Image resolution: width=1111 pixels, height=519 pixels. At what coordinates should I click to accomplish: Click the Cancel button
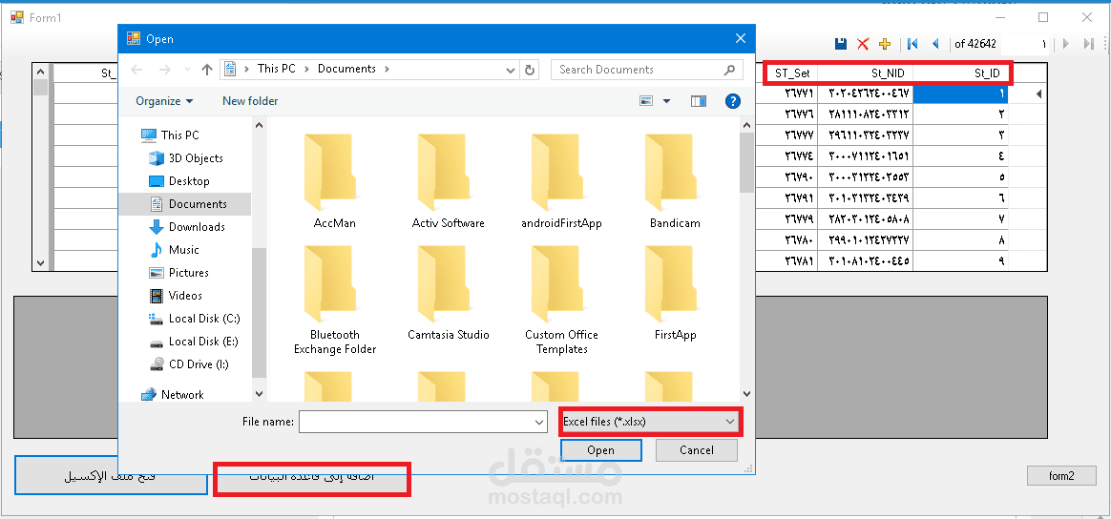(x=697, y=450)
